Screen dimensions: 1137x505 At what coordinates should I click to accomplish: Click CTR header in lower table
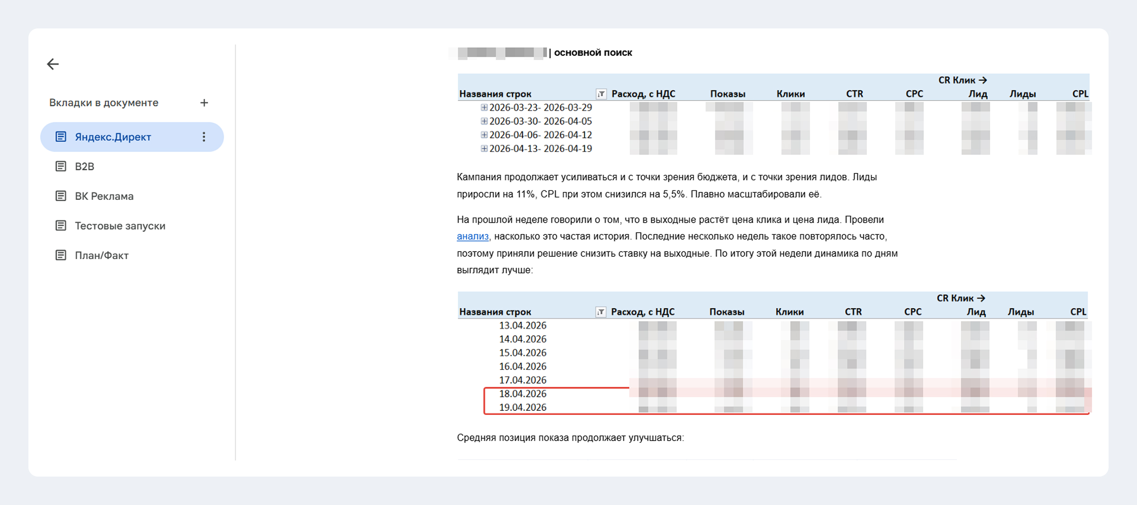pyautogui.click(x=854, y=312)
